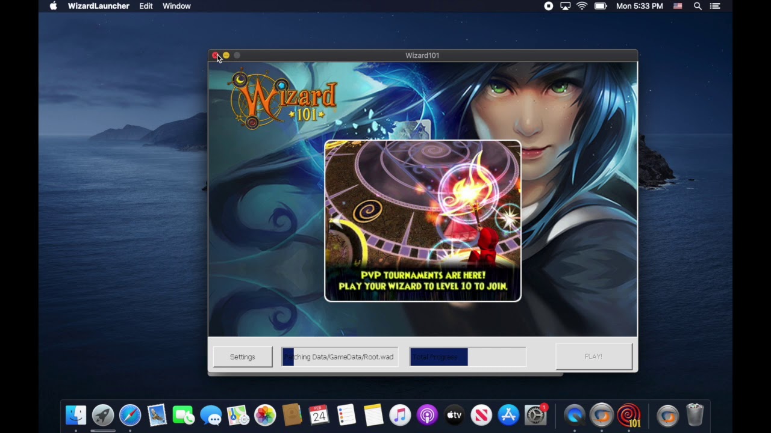
Task: Open AirPlay display menu bar icon
Action: [565, 6]
